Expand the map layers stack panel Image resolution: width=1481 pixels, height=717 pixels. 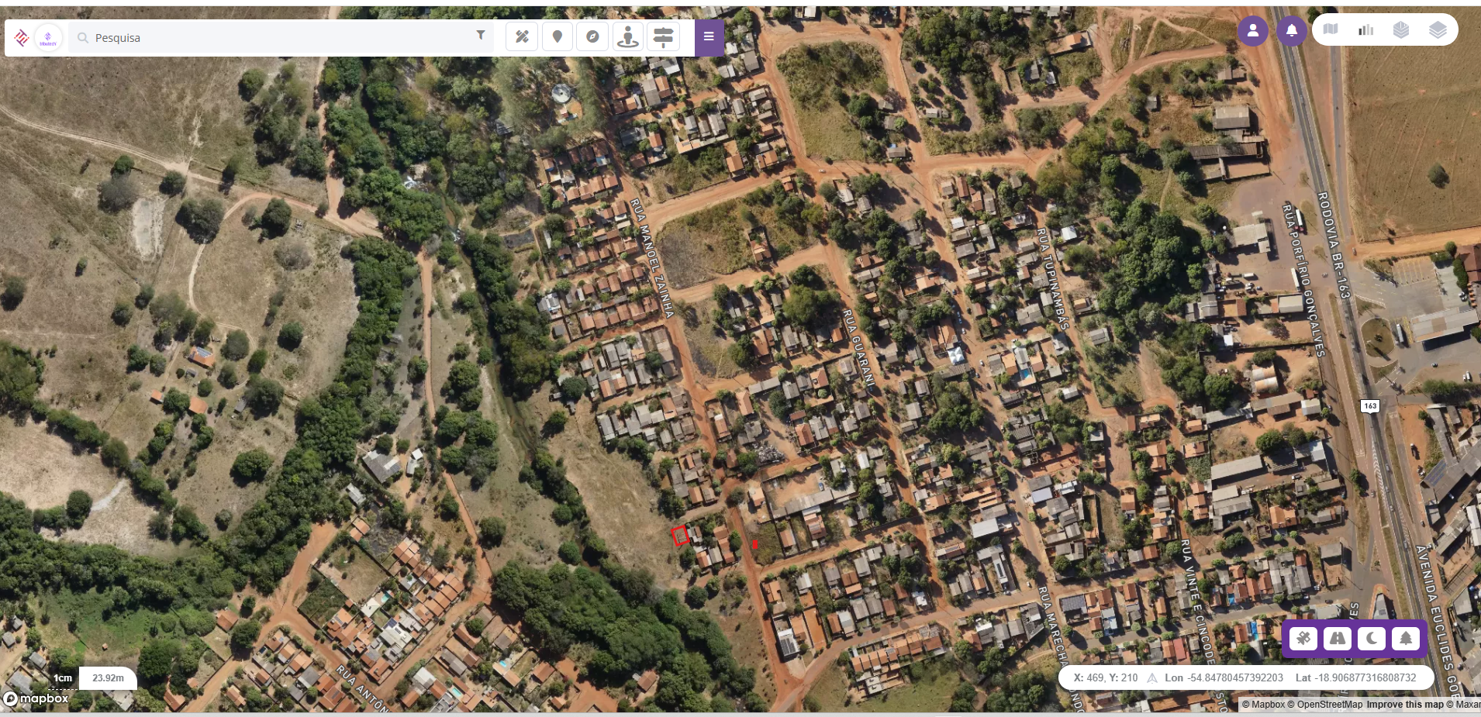coord(1438,29)
